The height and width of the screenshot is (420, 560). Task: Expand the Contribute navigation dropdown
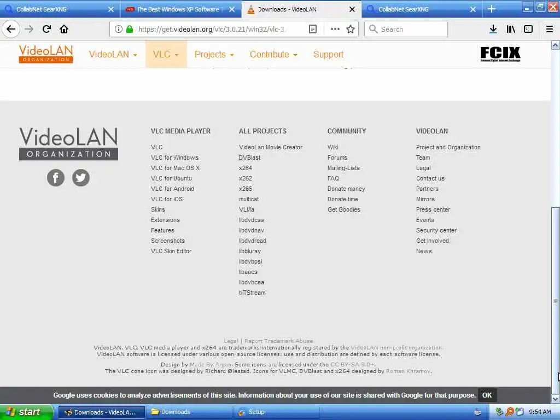[273, 54]
